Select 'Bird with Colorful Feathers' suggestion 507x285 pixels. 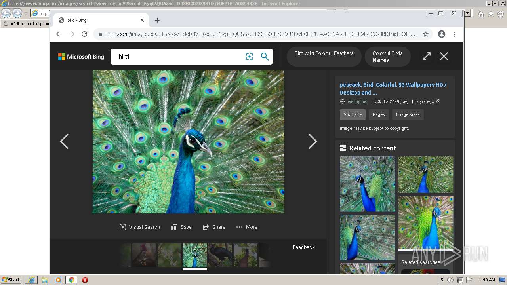tap(324, 57)
